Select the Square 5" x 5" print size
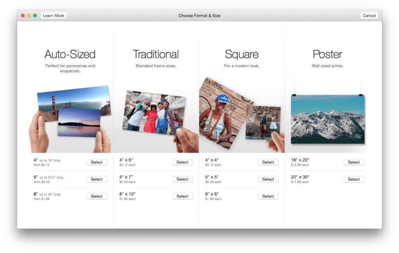399x253 pixels. (268, 179)
